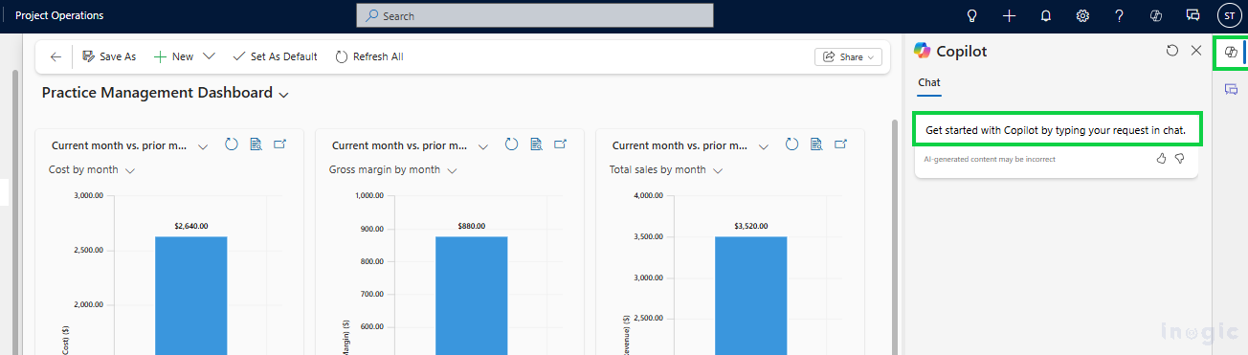Expand view chevron on Cost by month card
This screenshot has width=1248, height=355.
click(x=203, y=146)
